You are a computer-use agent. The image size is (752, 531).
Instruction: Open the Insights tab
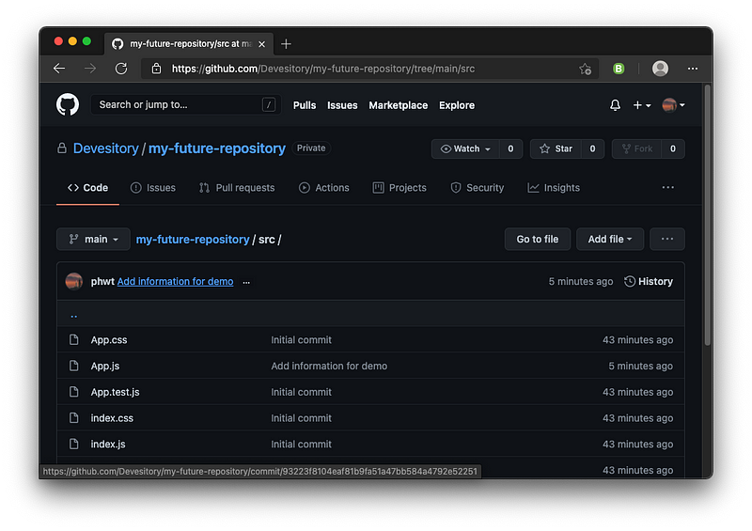[554, 188]
